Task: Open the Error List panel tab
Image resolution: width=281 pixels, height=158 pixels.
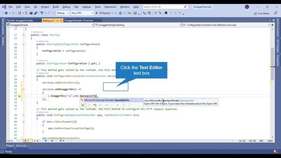Action: point(22,146)
